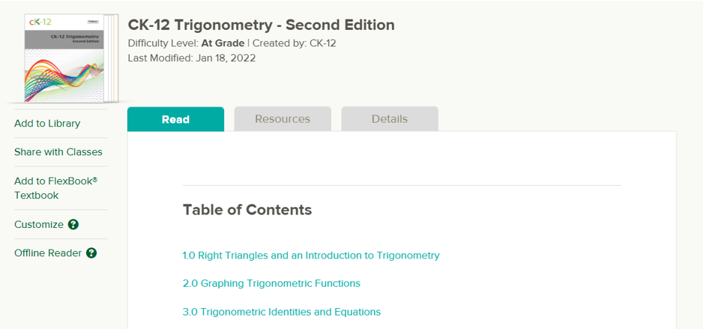Image resolution: width=703 pixels, height=329 pixels.
Task: Open chapter 1.0 Right Triangles and Introduction
Action: [311, 256]
